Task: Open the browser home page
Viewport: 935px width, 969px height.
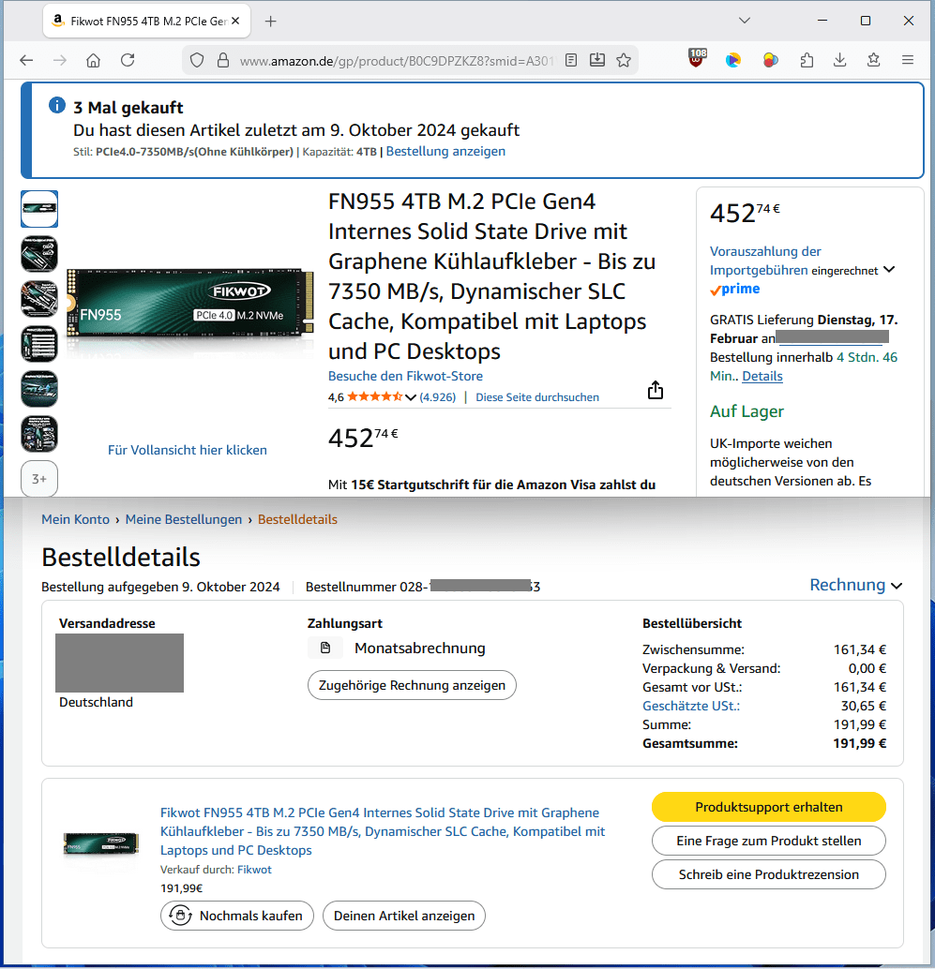Action: click(94, 60)
